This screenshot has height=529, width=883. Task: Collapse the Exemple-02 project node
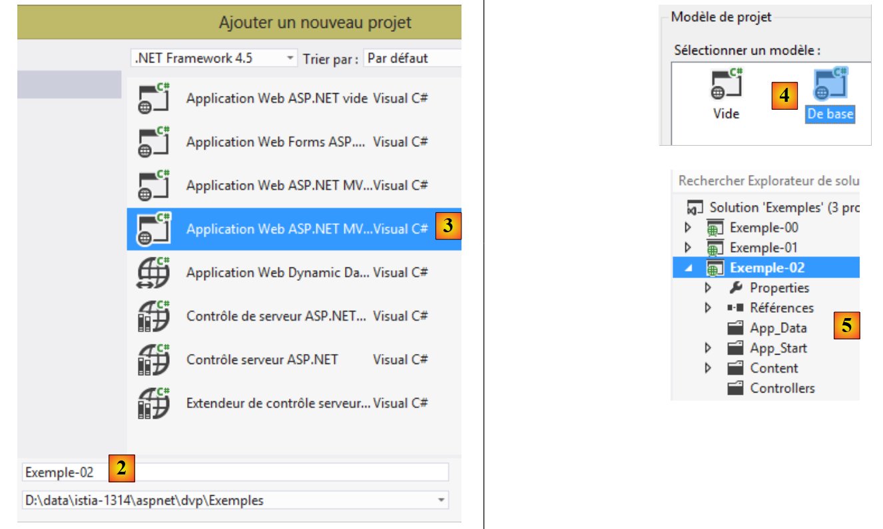point(689,268)
